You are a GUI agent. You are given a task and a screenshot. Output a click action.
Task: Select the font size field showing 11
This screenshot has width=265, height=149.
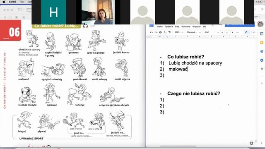tap(227, 32)
